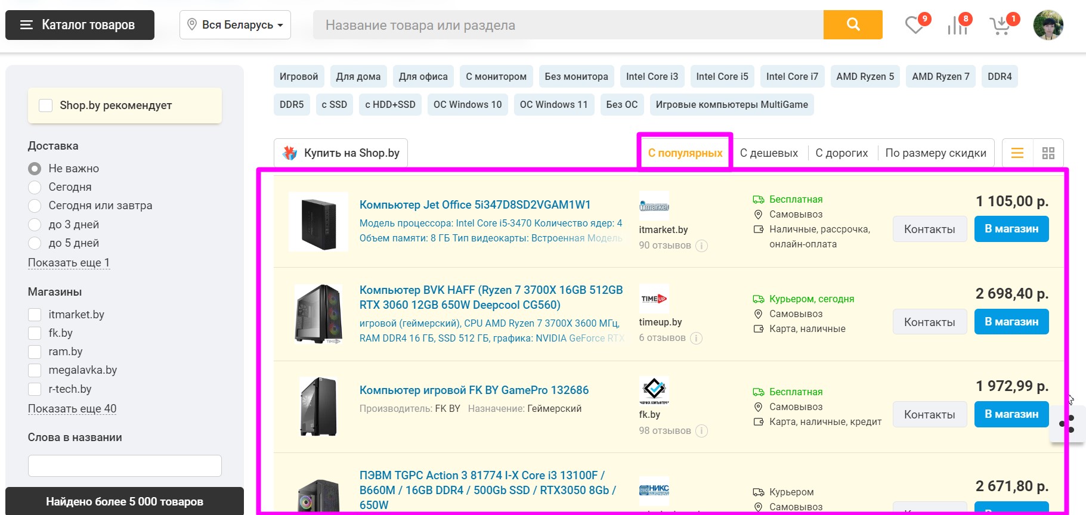Click the timeup.by shop logo
This screenshot has width=1086, height=515.
pyautogui.click(x=654, y=299)
